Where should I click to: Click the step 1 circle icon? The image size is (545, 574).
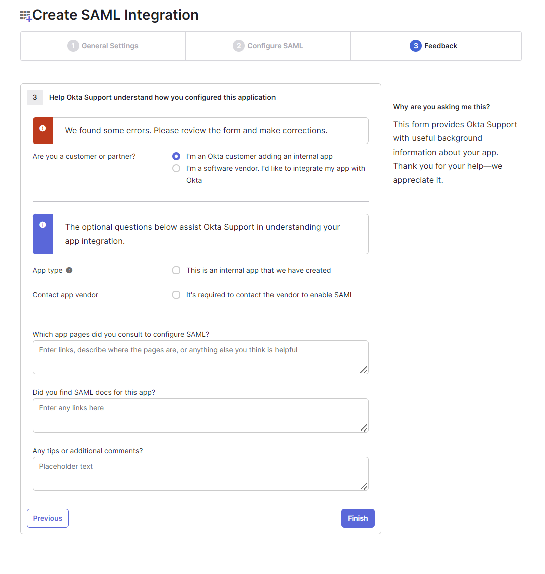73,46
